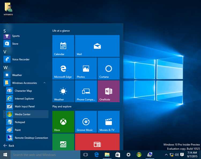Image resolution: width=201 pixels, height=159 pixels.
Task: Click the Back button in the Start menu
Action: (x=9, y=146)
